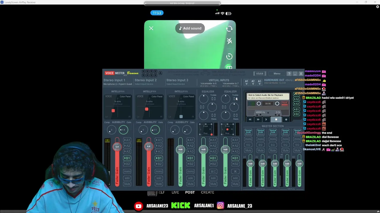Enable cassette routing to A2
Screen dimensions: 380x213
296,99
